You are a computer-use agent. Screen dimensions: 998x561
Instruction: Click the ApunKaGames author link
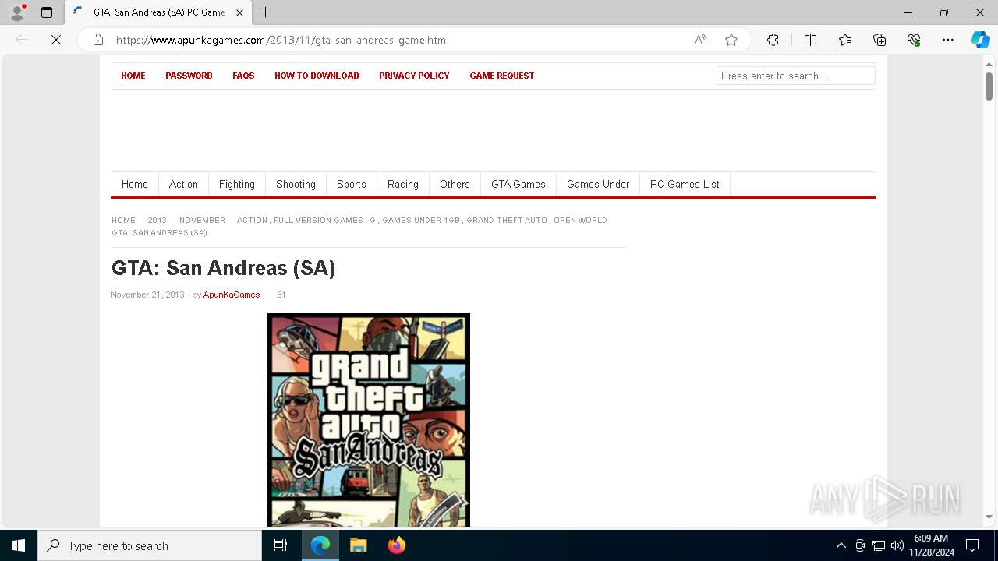pos(232,295)
